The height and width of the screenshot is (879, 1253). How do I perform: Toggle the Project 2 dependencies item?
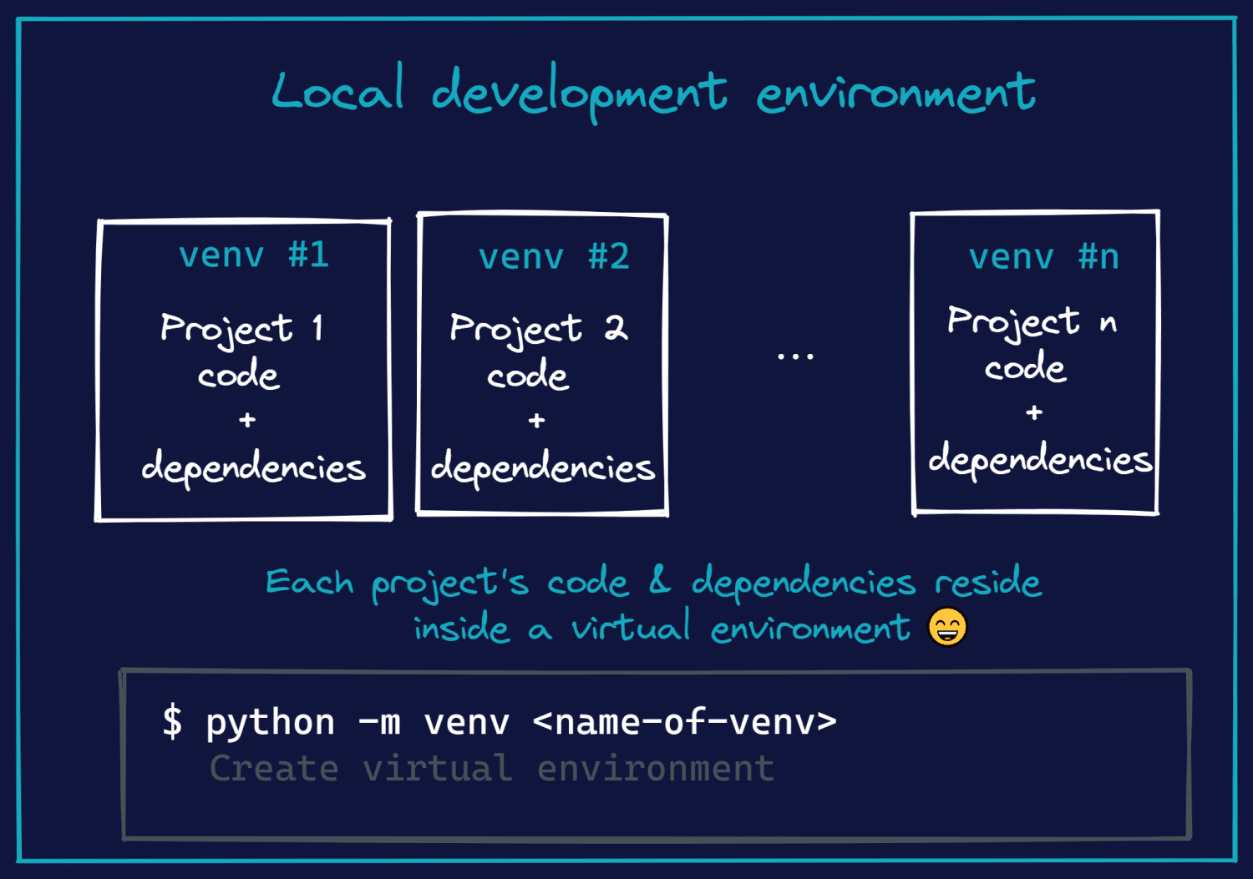coord(543,467)
